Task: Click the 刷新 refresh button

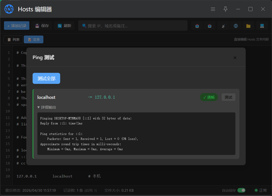Action: (x=64, y=26)
